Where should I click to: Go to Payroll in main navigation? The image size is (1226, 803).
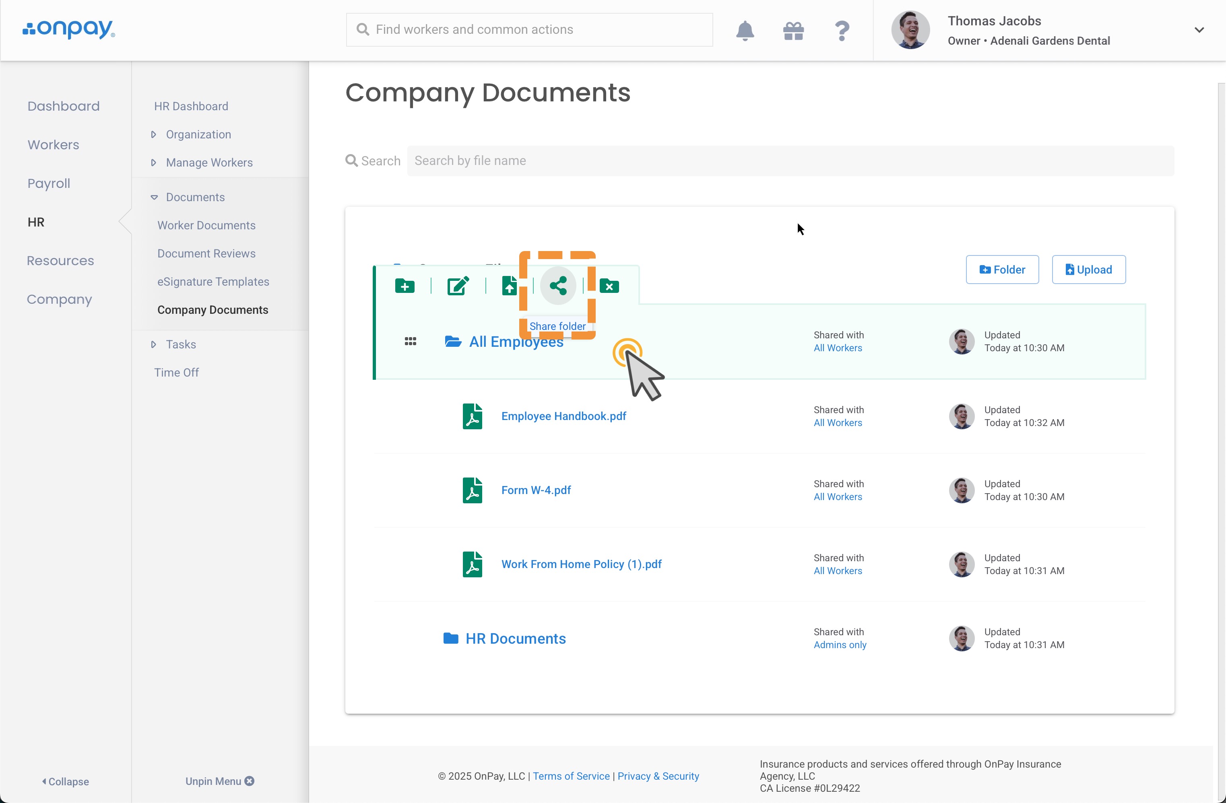(x=49, y=184)
